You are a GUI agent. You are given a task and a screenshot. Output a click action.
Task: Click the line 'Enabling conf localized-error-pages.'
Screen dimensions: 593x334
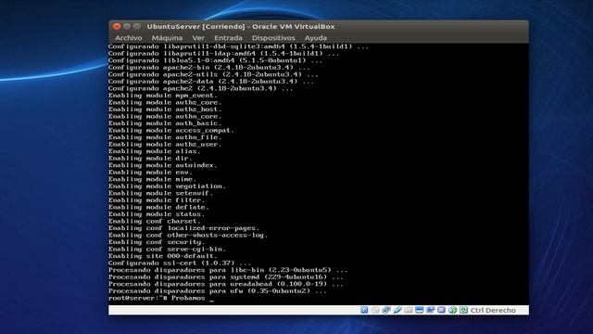pos(183,228)
